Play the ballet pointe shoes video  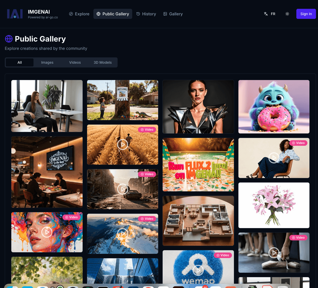coord(274,253)
